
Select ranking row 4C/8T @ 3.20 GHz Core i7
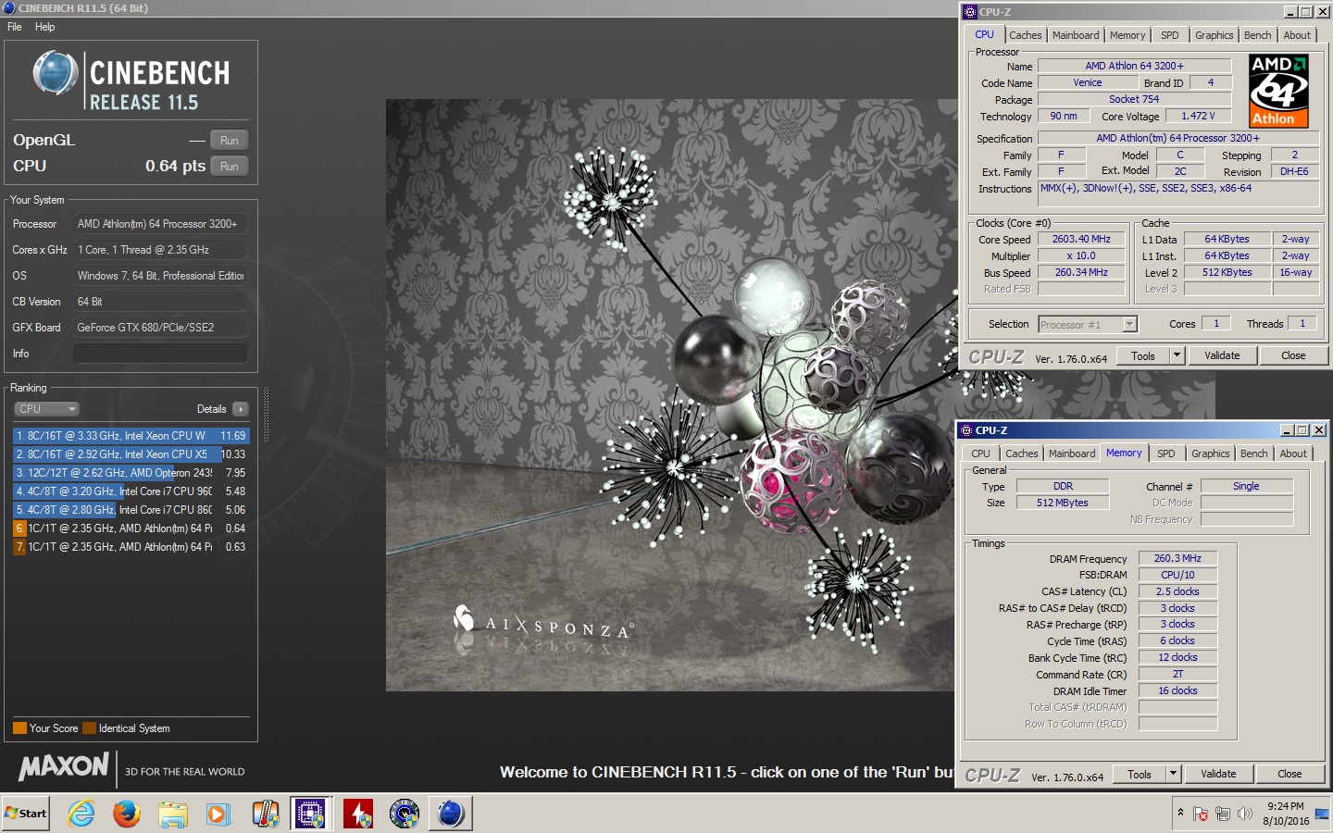[131, 491]
